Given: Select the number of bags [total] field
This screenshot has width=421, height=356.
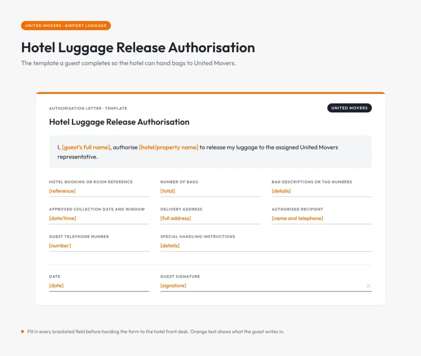Looking at the screenshot, I should tap(210, 191).
